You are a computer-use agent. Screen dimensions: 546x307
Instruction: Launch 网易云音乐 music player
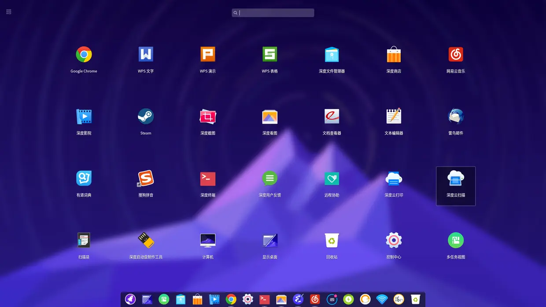click(456, 55)
